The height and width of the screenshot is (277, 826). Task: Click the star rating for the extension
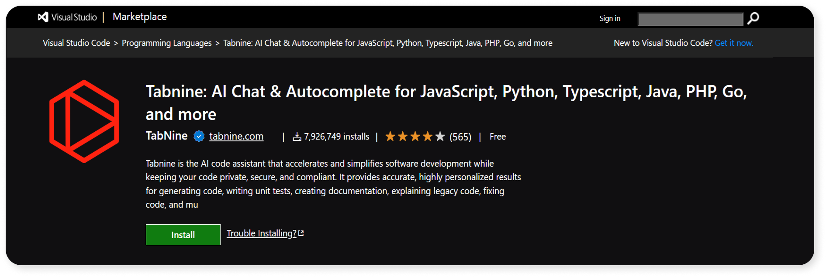click(x=415, y=137)
